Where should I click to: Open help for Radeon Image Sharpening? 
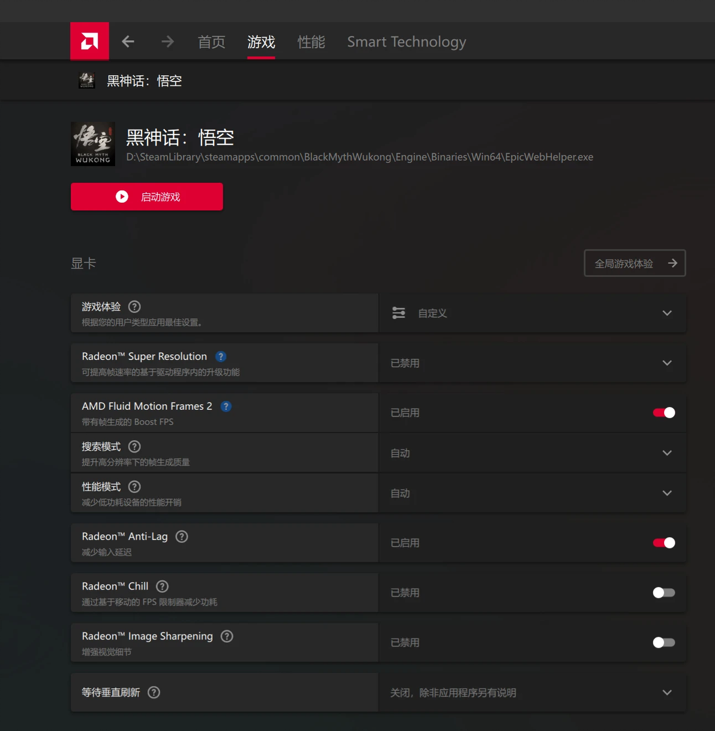(x=227, y=636)
